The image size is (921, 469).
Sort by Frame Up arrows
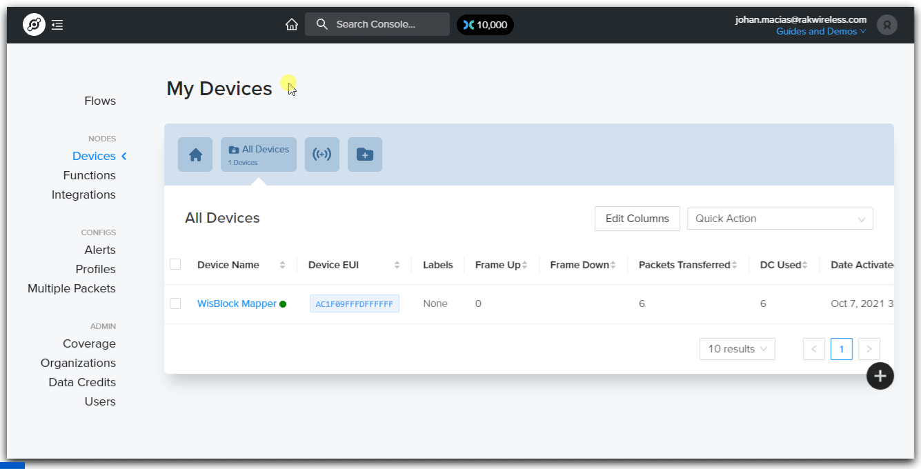pos(524,266)
